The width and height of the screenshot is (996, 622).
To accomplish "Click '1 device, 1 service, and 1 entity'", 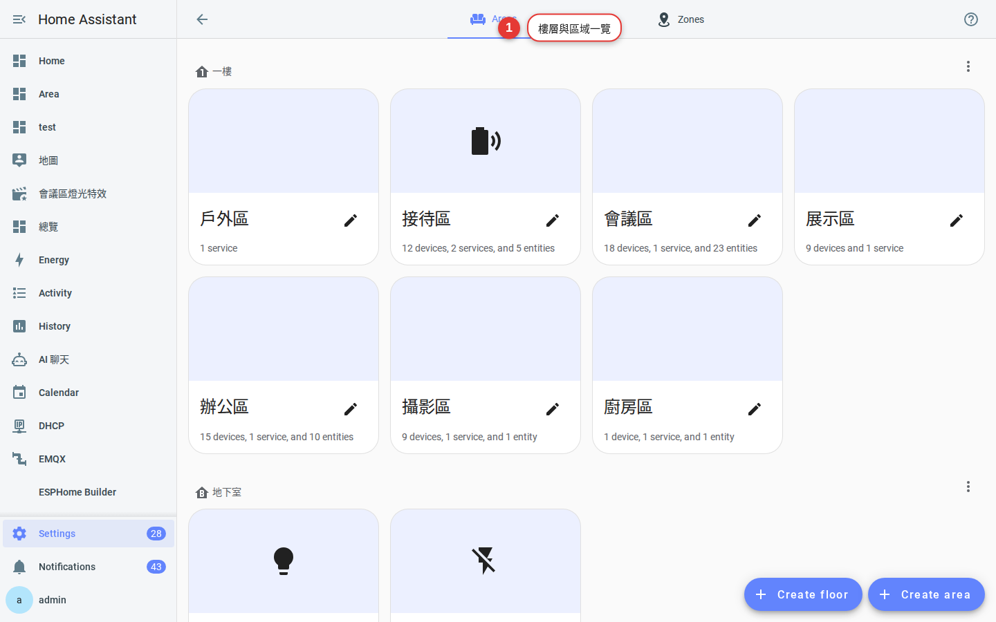I will [669, 437].
